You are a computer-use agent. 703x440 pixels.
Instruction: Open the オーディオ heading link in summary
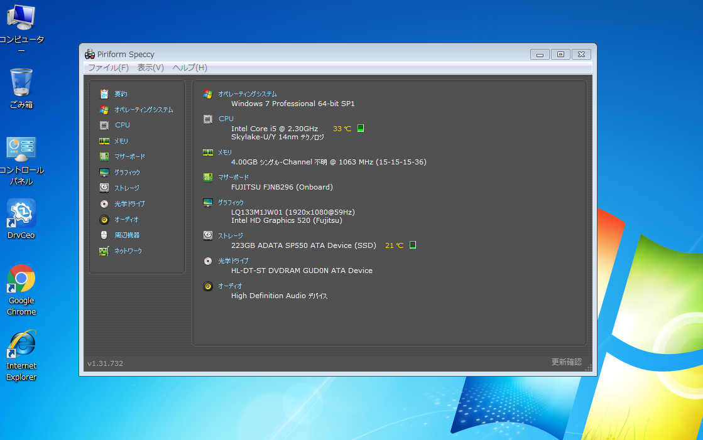230,286
